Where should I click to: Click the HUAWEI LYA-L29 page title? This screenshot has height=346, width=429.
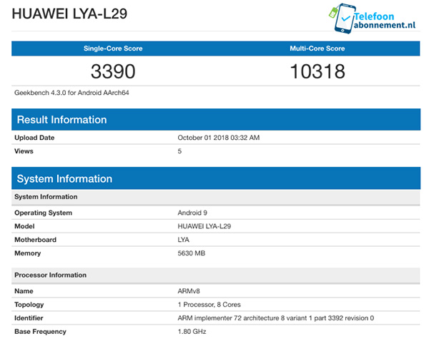[x=69, y=14]
